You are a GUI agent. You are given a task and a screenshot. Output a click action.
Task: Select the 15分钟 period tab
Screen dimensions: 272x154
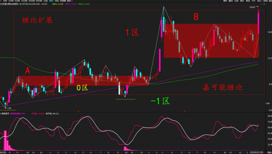tap(23, 1)
